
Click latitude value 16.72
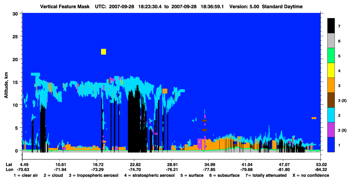[97, 164]
